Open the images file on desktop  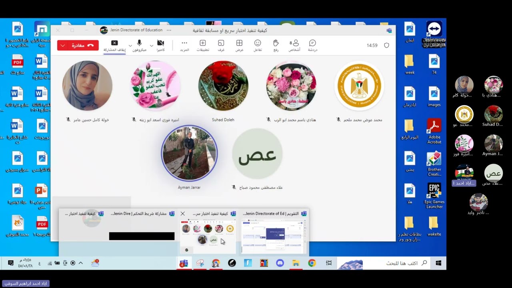[x=434, y=97]
